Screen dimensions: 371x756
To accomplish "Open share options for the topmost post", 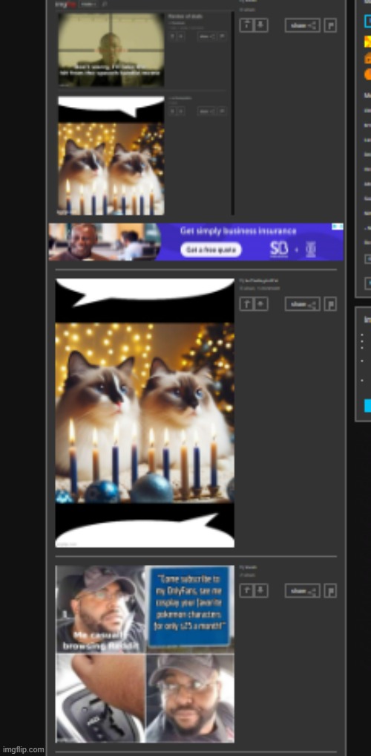I will tap(302, 25).
